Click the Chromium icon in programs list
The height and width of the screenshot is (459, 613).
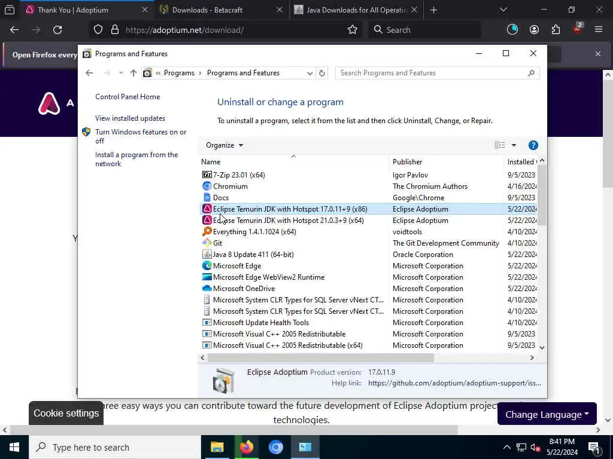click(207, 186)
